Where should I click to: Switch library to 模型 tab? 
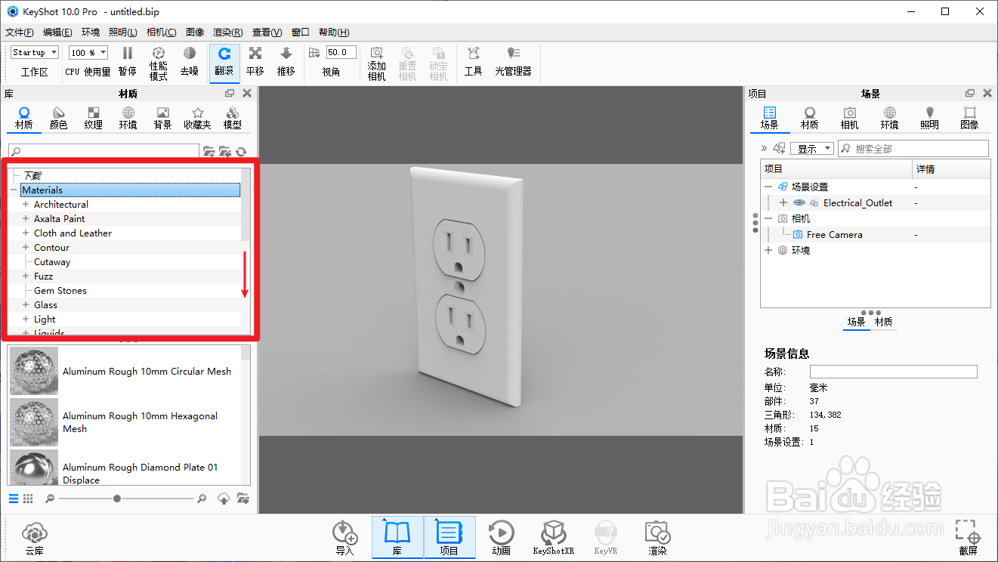(x=233, y=118)
